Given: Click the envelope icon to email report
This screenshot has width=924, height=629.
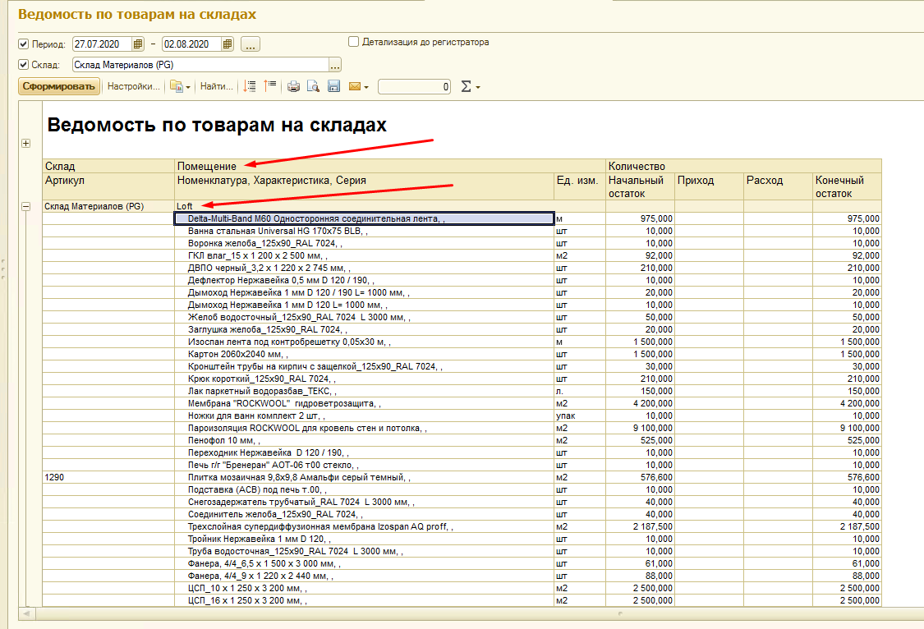Looking at the screenshot, I should pos(355,87).
